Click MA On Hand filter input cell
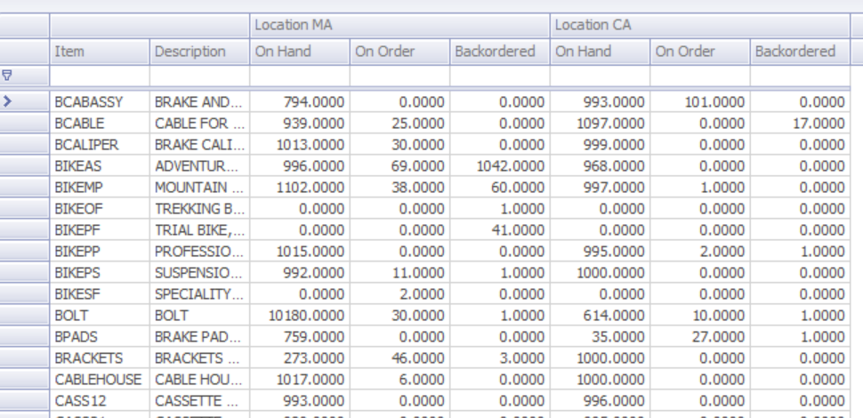This screenshot has height=418, width=863. point(300,76)
